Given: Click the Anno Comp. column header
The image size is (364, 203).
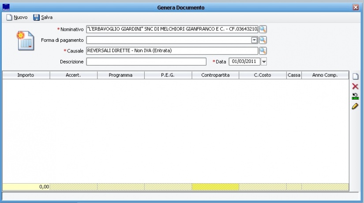Looking at the screenshot, I should coord(325,75).
